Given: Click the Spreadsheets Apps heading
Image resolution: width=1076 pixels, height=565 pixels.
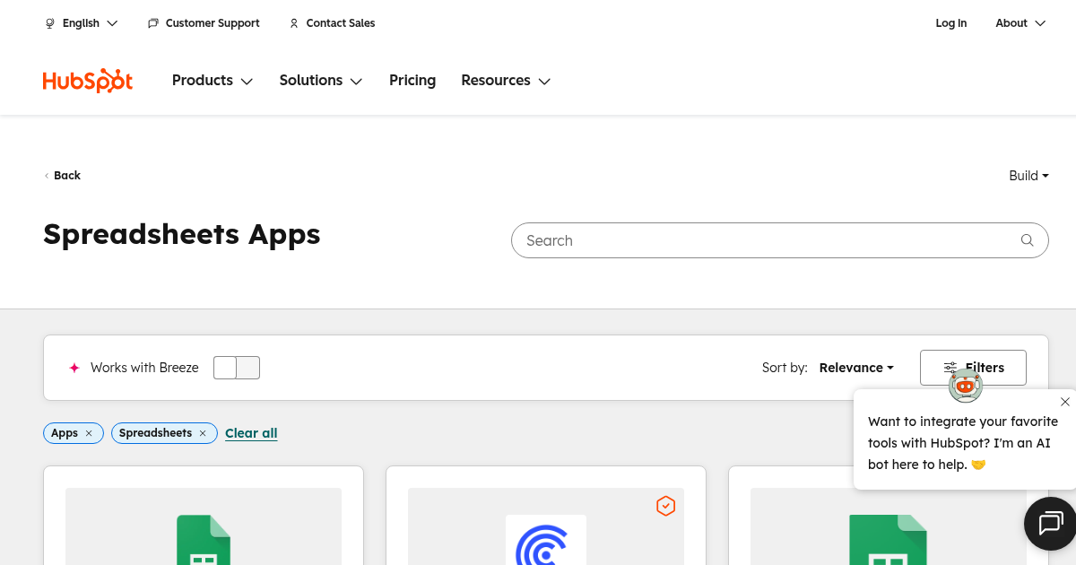Looking at the screenshot, I should [182, 234].
